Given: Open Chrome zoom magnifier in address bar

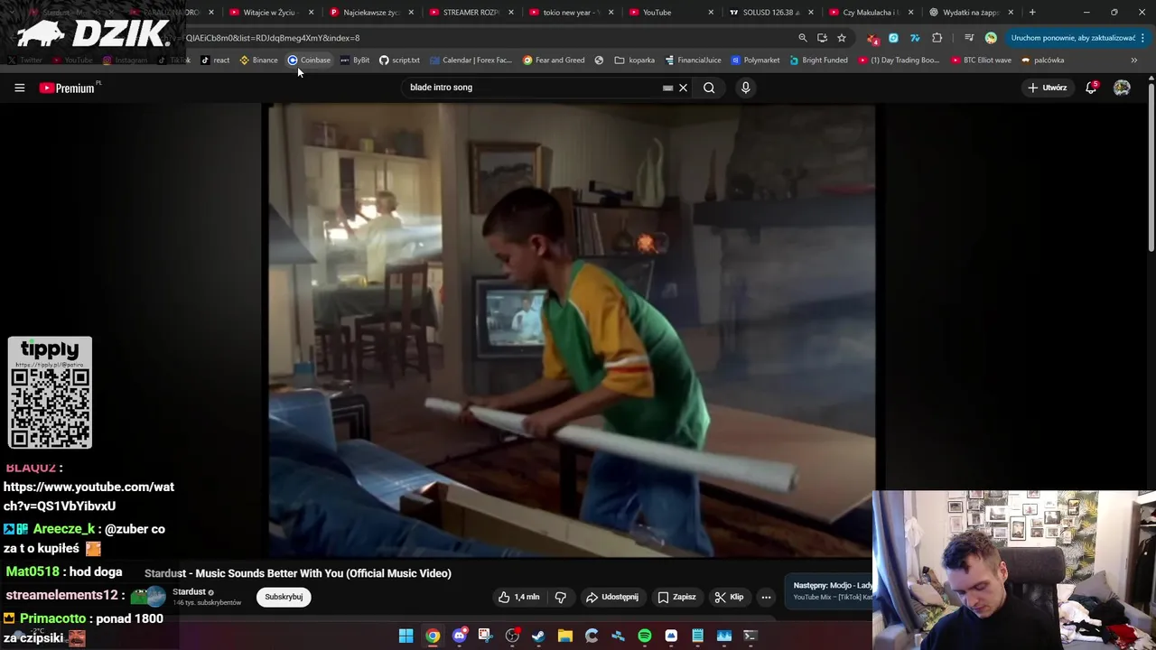Looking at the screenshot, I should (802, 38).
